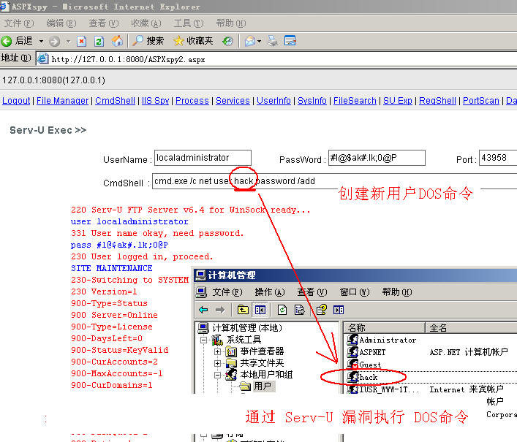Open the RegShell link
The image size is (517, 442).
point(437,101)
